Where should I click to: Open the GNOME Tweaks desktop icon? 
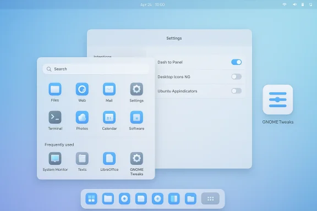click(x=277, y=99)
